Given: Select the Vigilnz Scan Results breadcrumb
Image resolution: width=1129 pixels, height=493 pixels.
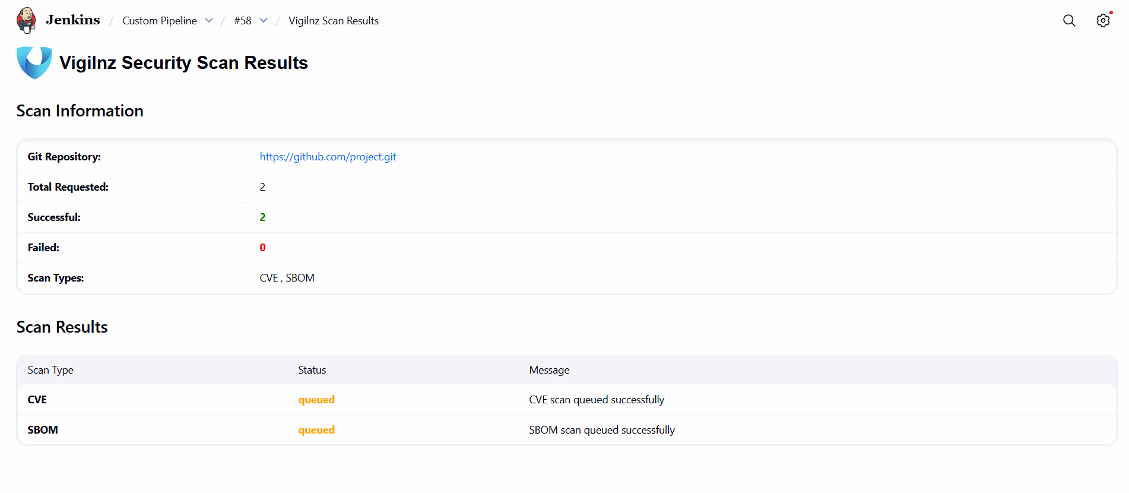Looking at the screenshot, I should (x=333, y=21).
